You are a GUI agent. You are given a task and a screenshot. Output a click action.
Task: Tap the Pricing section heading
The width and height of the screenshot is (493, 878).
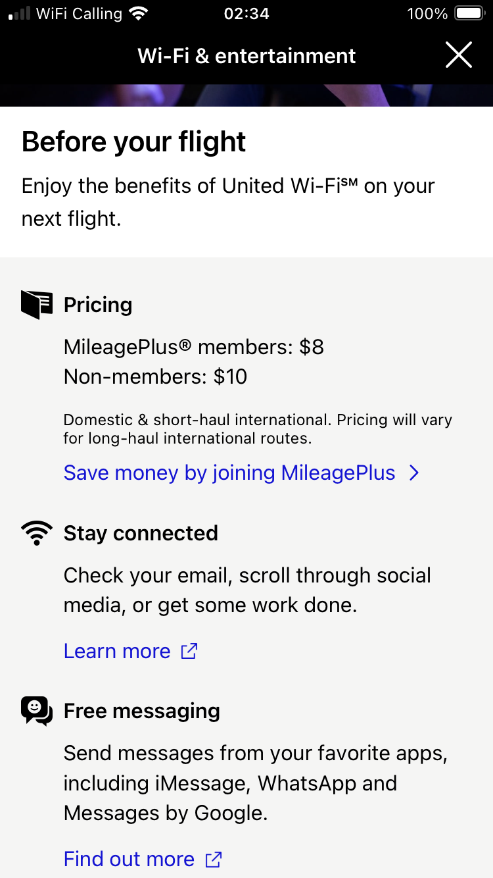tap(98, 305)
